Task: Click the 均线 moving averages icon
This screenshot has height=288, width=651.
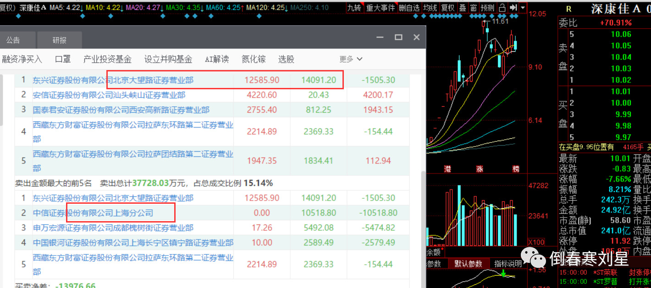Action: (x=431, y=7)
